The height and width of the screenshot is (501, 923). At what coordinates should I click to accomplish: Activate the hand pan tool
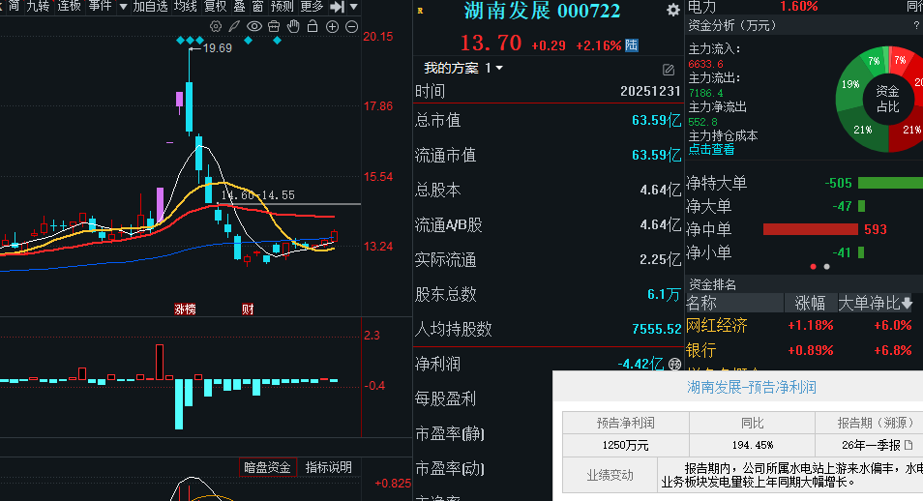tap(293, 26)
